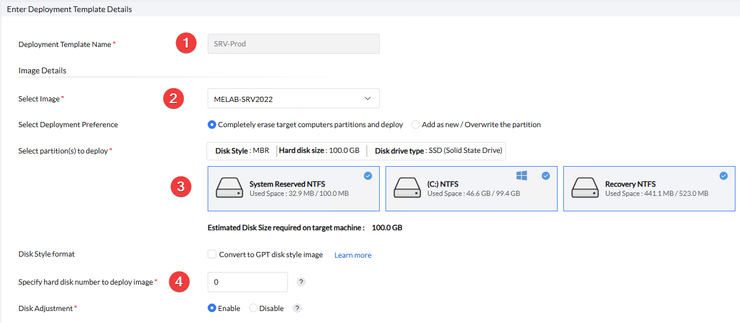Enable Convert to GPT disk style image
The height and width of the screenshot is (323, 740).
pos(212,254)
